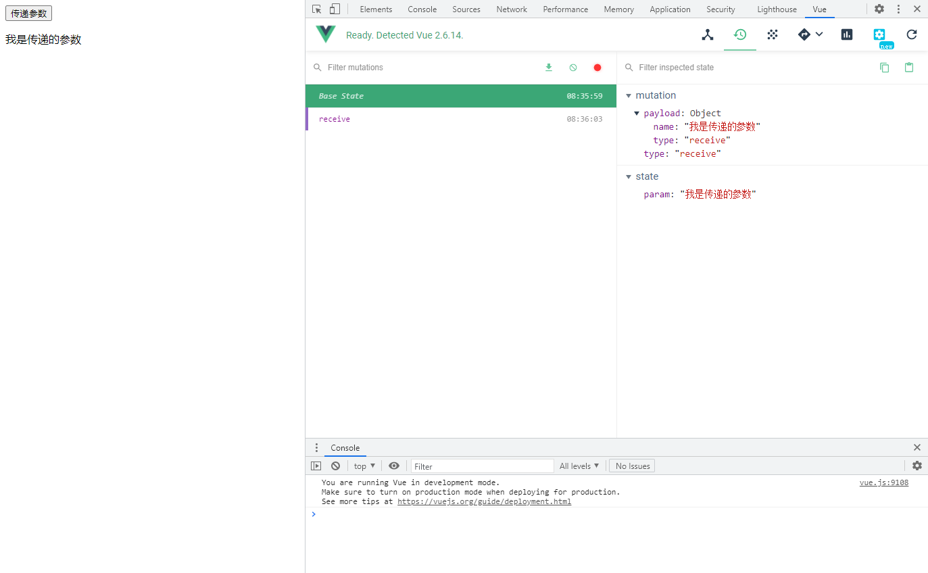
Task: Click the Vue devtools refresh icon
Action: click(912, 34)
